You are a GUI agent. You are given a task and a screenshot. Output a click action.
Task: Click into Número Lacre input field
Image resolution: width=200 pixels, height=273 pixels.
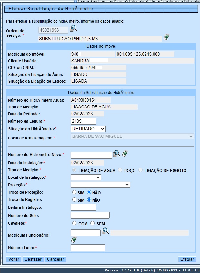[x=88, y=248]
